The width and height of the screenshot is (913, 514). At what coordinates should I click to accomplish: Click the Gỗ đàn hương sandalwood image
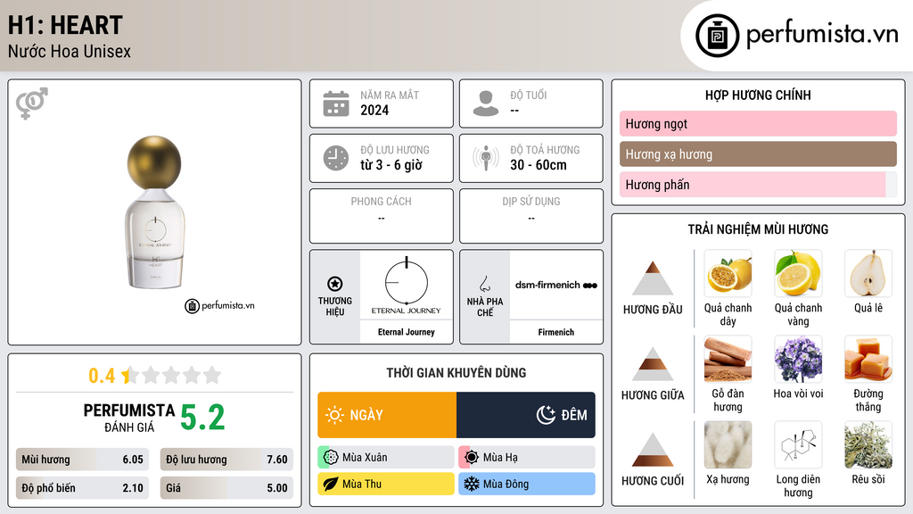tap(728, 360)
